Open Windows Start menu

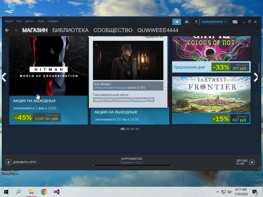(x=6, y=192)
